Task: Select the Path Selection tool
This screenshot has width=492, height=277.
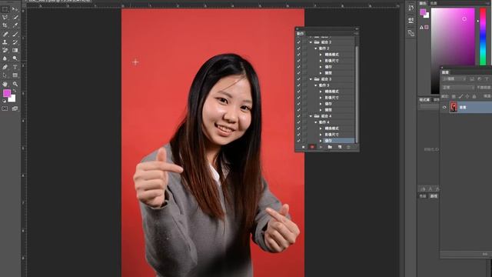Action: coord(5,75)
